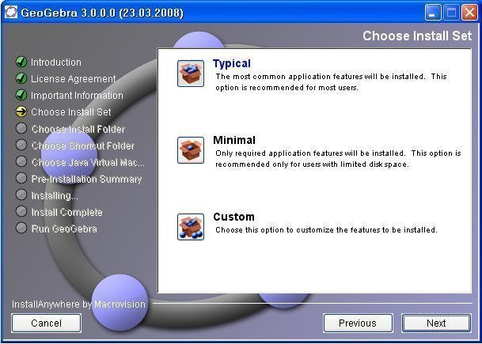Click the Install Complete step bullet
The width and height of the screenshot is (482, 344).
tap(21, 212)
